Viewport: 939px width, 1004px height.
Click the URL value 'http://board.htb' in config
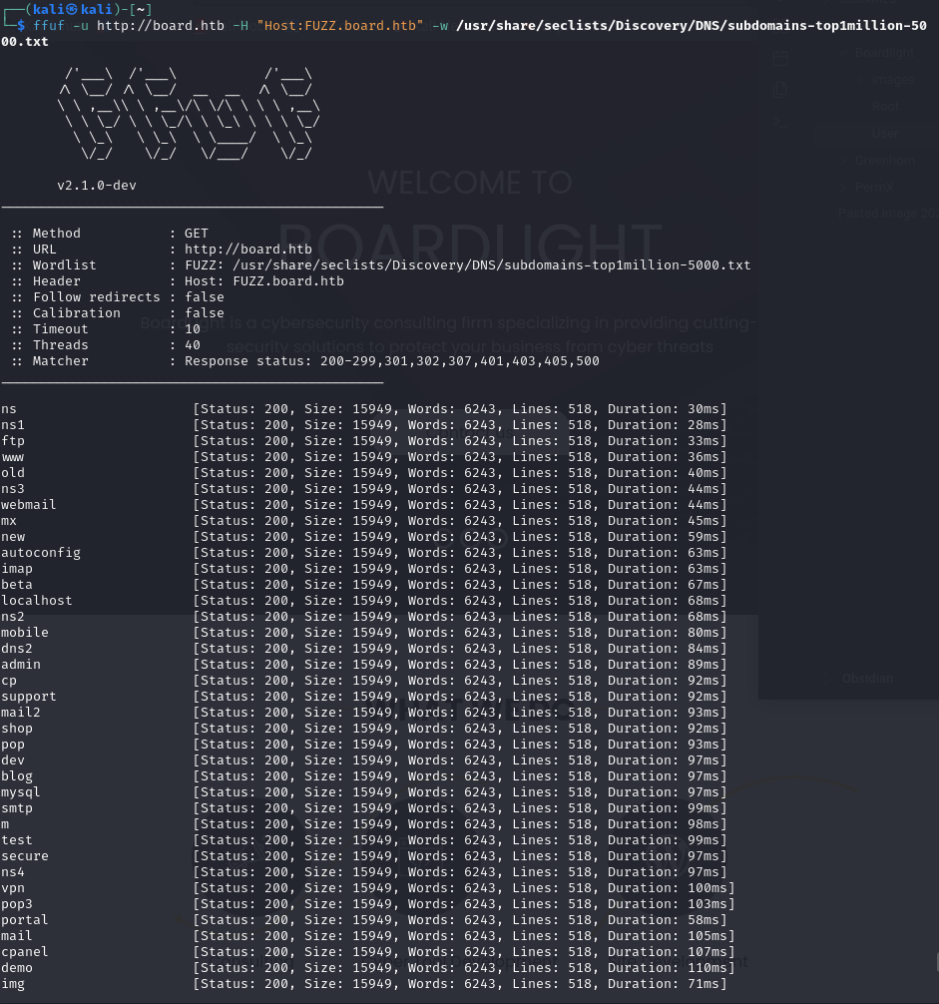(x=248, y=250)
